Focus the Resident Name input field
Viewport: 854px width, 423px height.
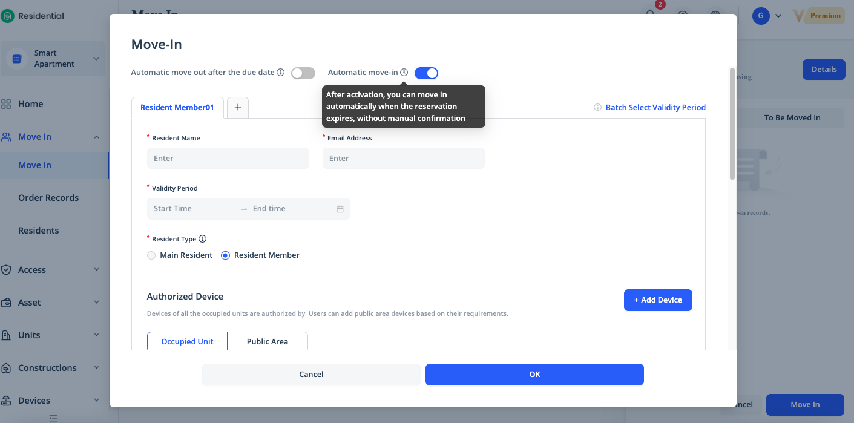[x=228, y=159]
